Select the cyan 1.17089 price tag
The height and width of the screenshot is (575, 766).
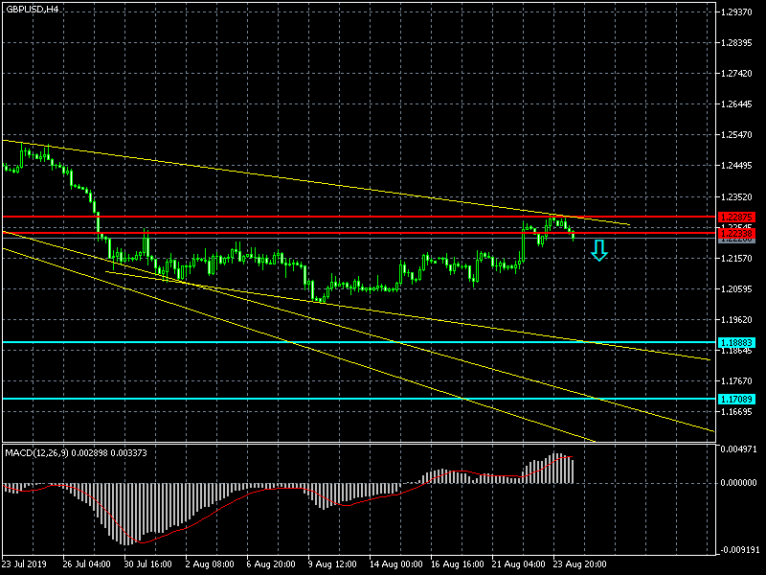tap(736, 400)
